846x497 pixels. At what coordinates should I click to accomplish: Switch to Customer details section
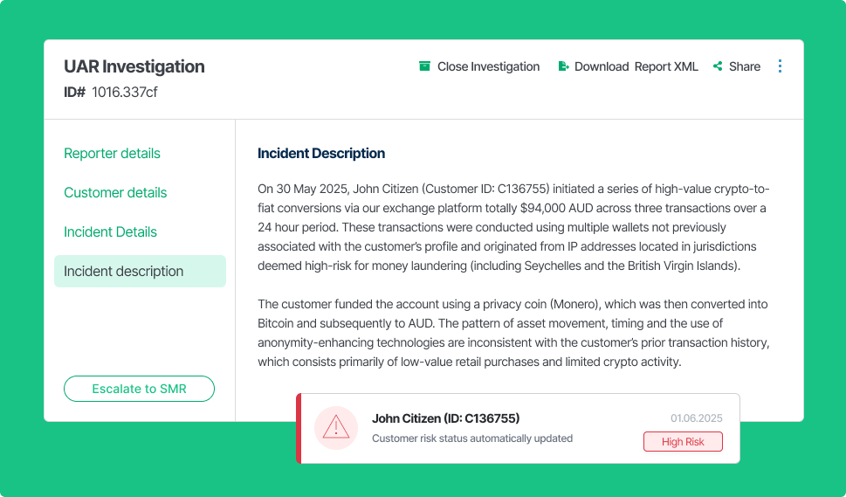(115, 193)
